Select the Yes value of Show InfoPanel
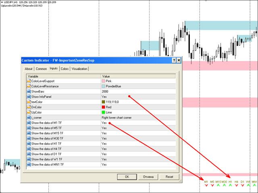Viewport: 258px width, 193px height. pos(104,96)
